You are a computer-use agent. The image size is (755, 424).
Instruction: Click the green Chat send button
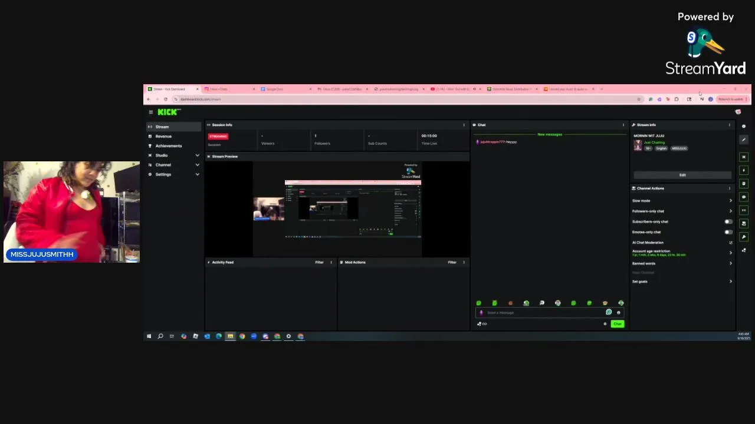[617, 324]
